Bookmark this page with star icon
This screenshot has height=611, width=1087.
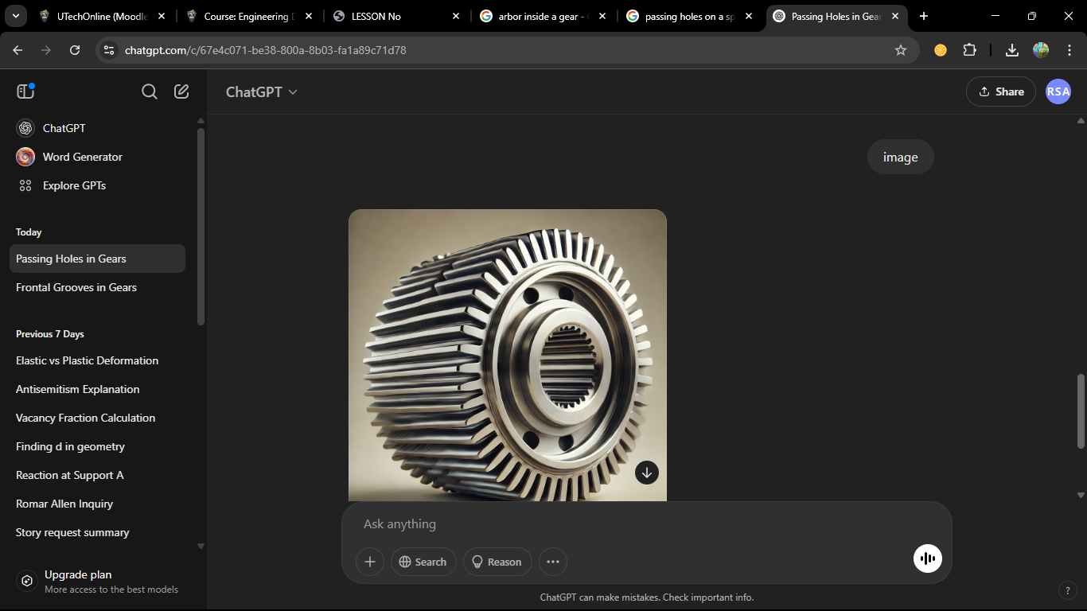click(x=901, y=50)
